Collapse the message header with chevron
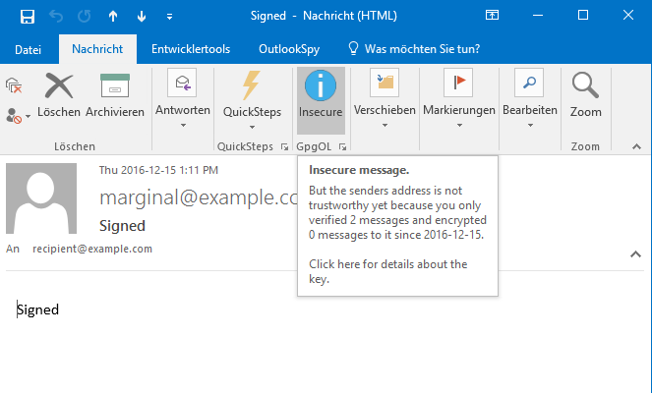Image resolution: width=652 pixels, height=393 pixels. pyautogui.click(x=633, y=254)
